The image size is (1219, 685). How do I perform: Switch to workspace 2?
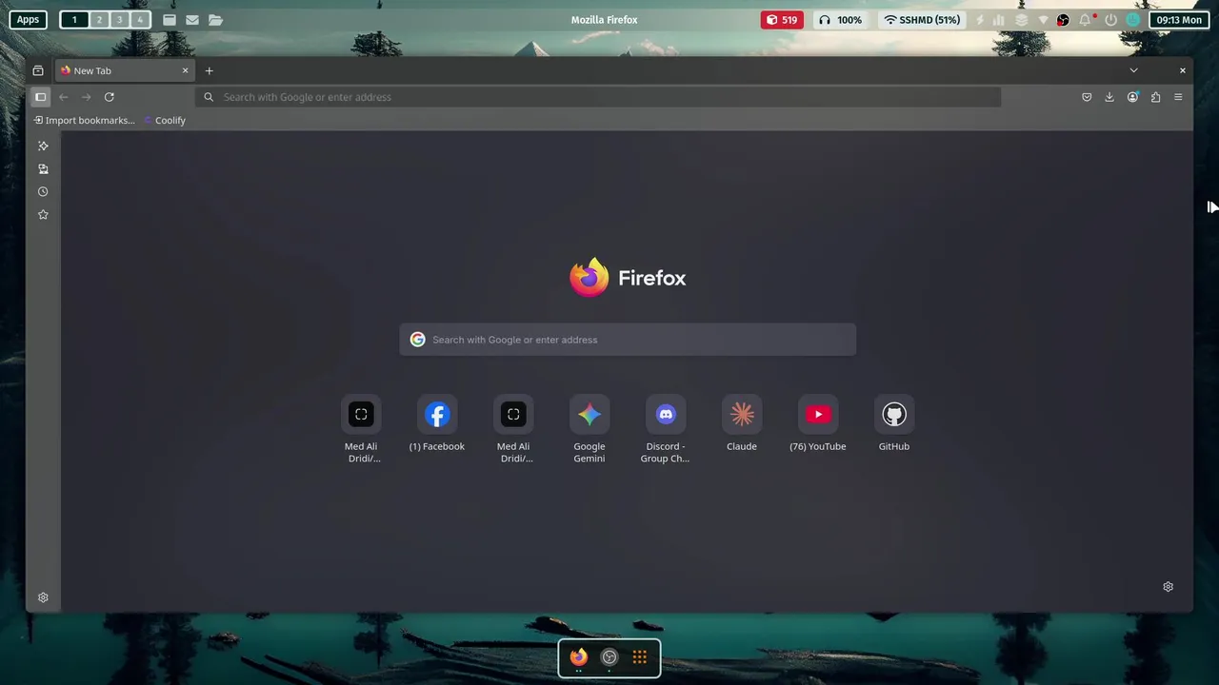98,19
